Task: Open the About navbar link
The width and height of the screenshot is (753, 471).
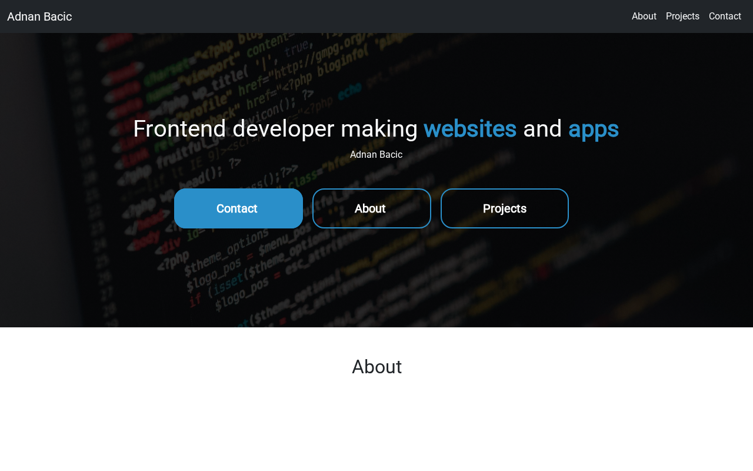Action: click(x=644, y=16)
